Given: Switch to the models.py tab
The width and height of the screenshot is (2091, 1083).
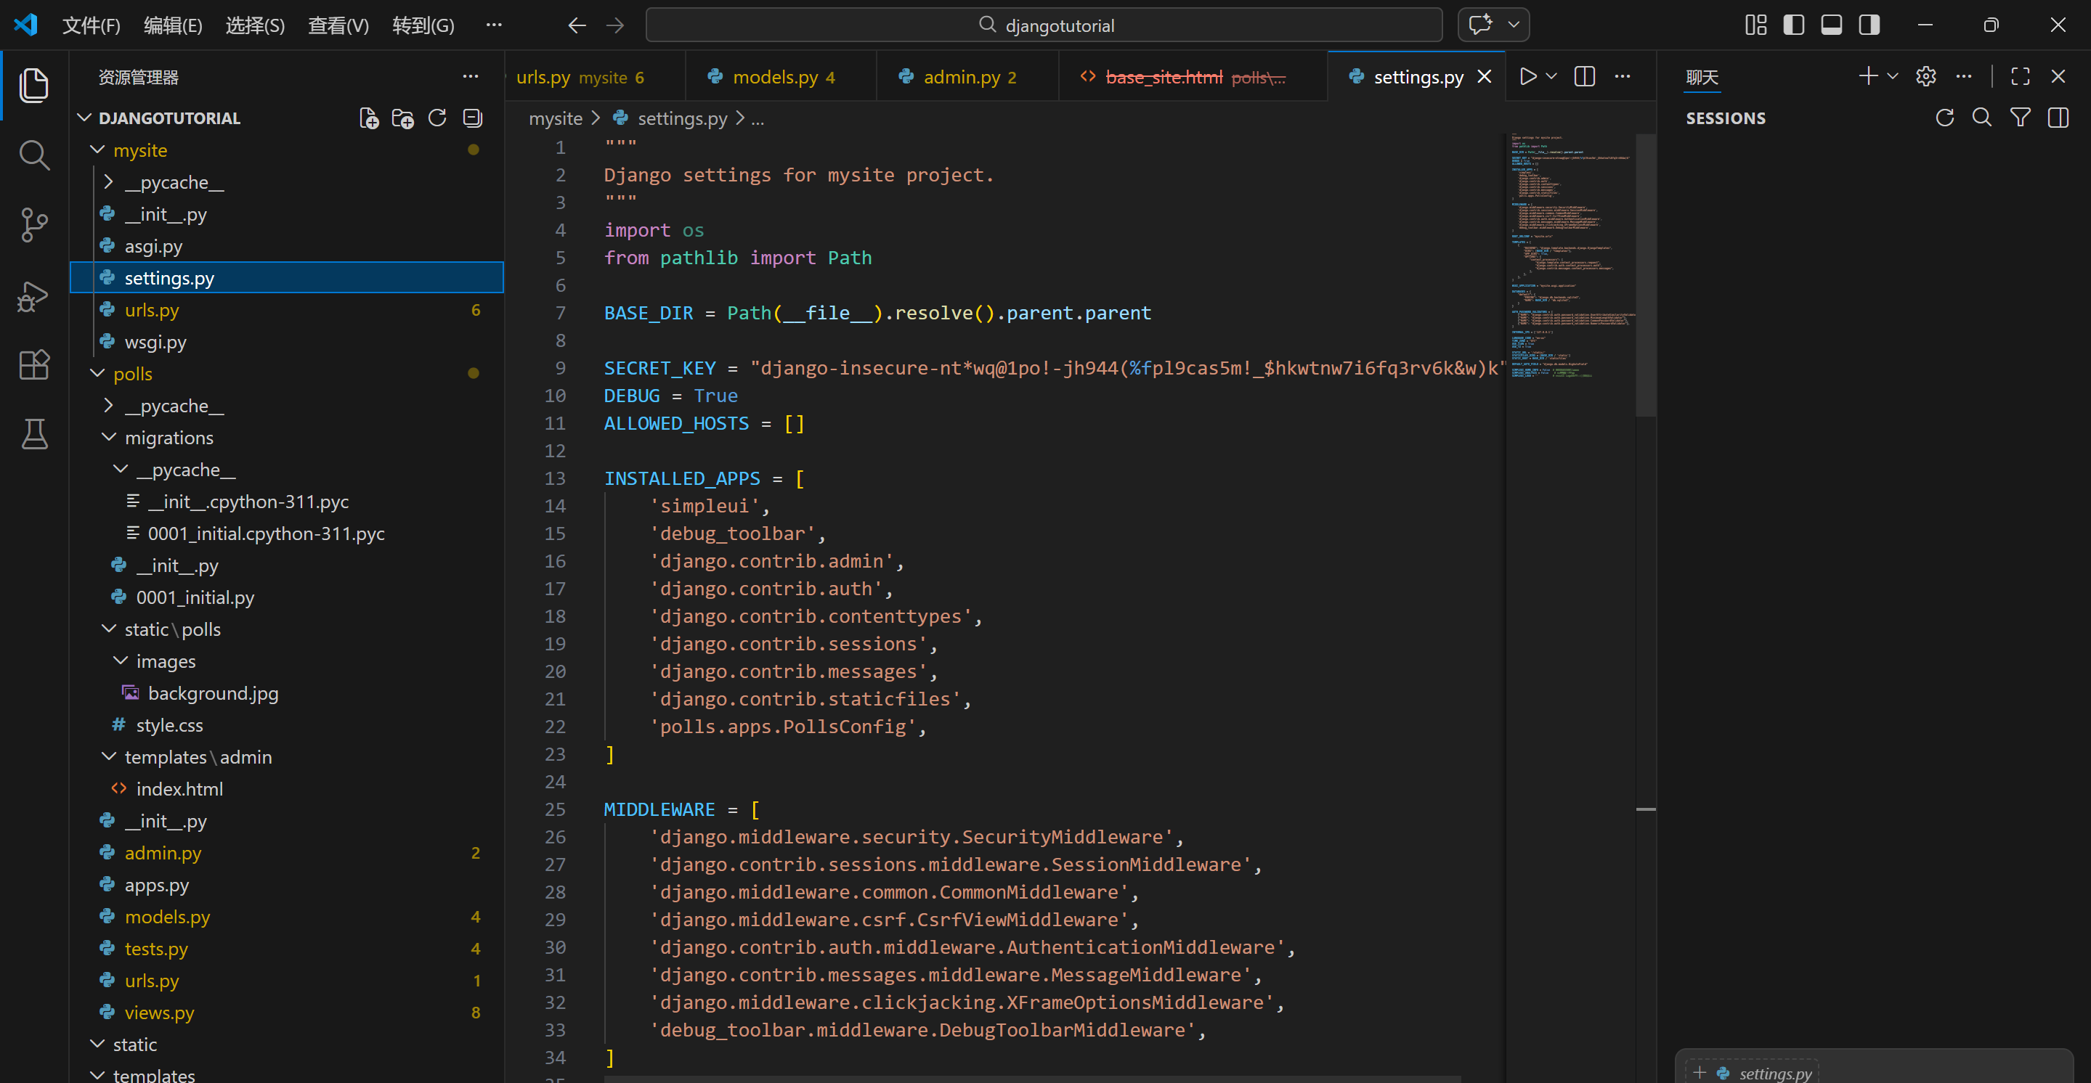Looking at the screenshot, I should click(774, 77).
